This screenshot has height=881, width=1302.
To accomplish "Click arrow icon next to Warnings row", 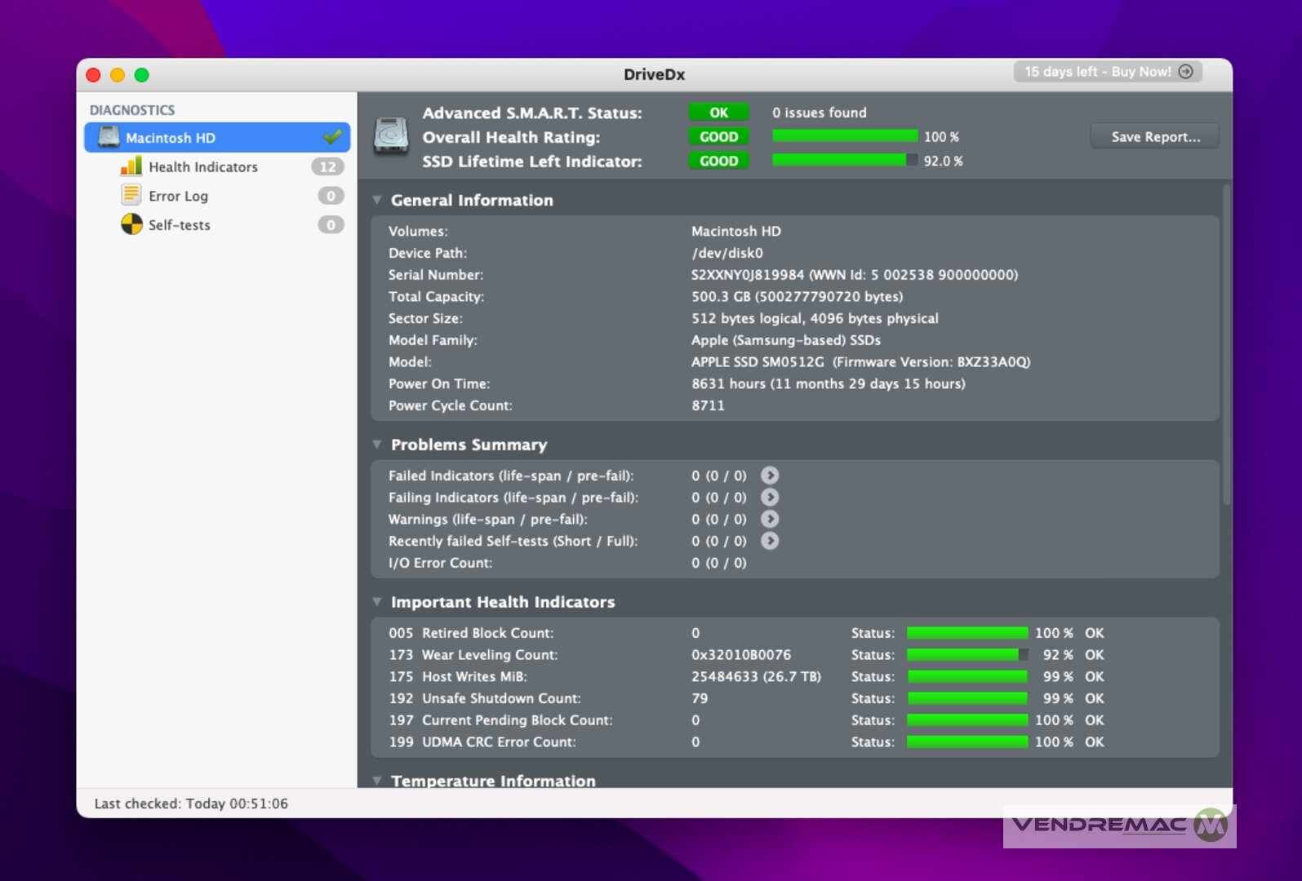I will (x=769, y=519).
